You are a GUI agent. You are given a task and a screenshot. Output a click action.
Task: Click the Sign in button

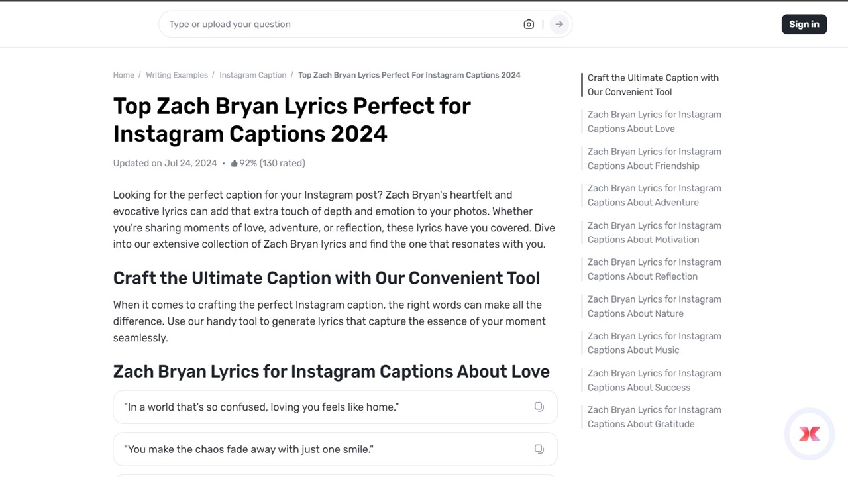[804, 25]
